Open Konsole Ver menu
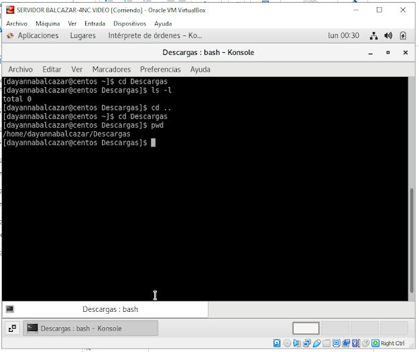 pos(76,70)
